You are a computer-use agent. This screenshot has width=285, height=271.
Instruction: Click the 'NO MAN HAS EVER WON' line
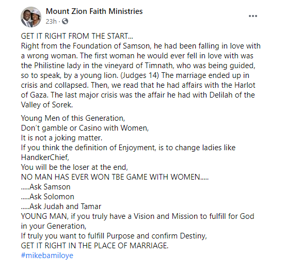115,177
